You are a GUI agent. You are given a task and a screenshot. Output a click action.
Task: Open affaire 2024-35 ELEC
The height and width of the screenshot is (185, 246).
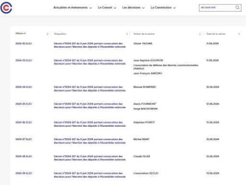(x=24, y=104)
